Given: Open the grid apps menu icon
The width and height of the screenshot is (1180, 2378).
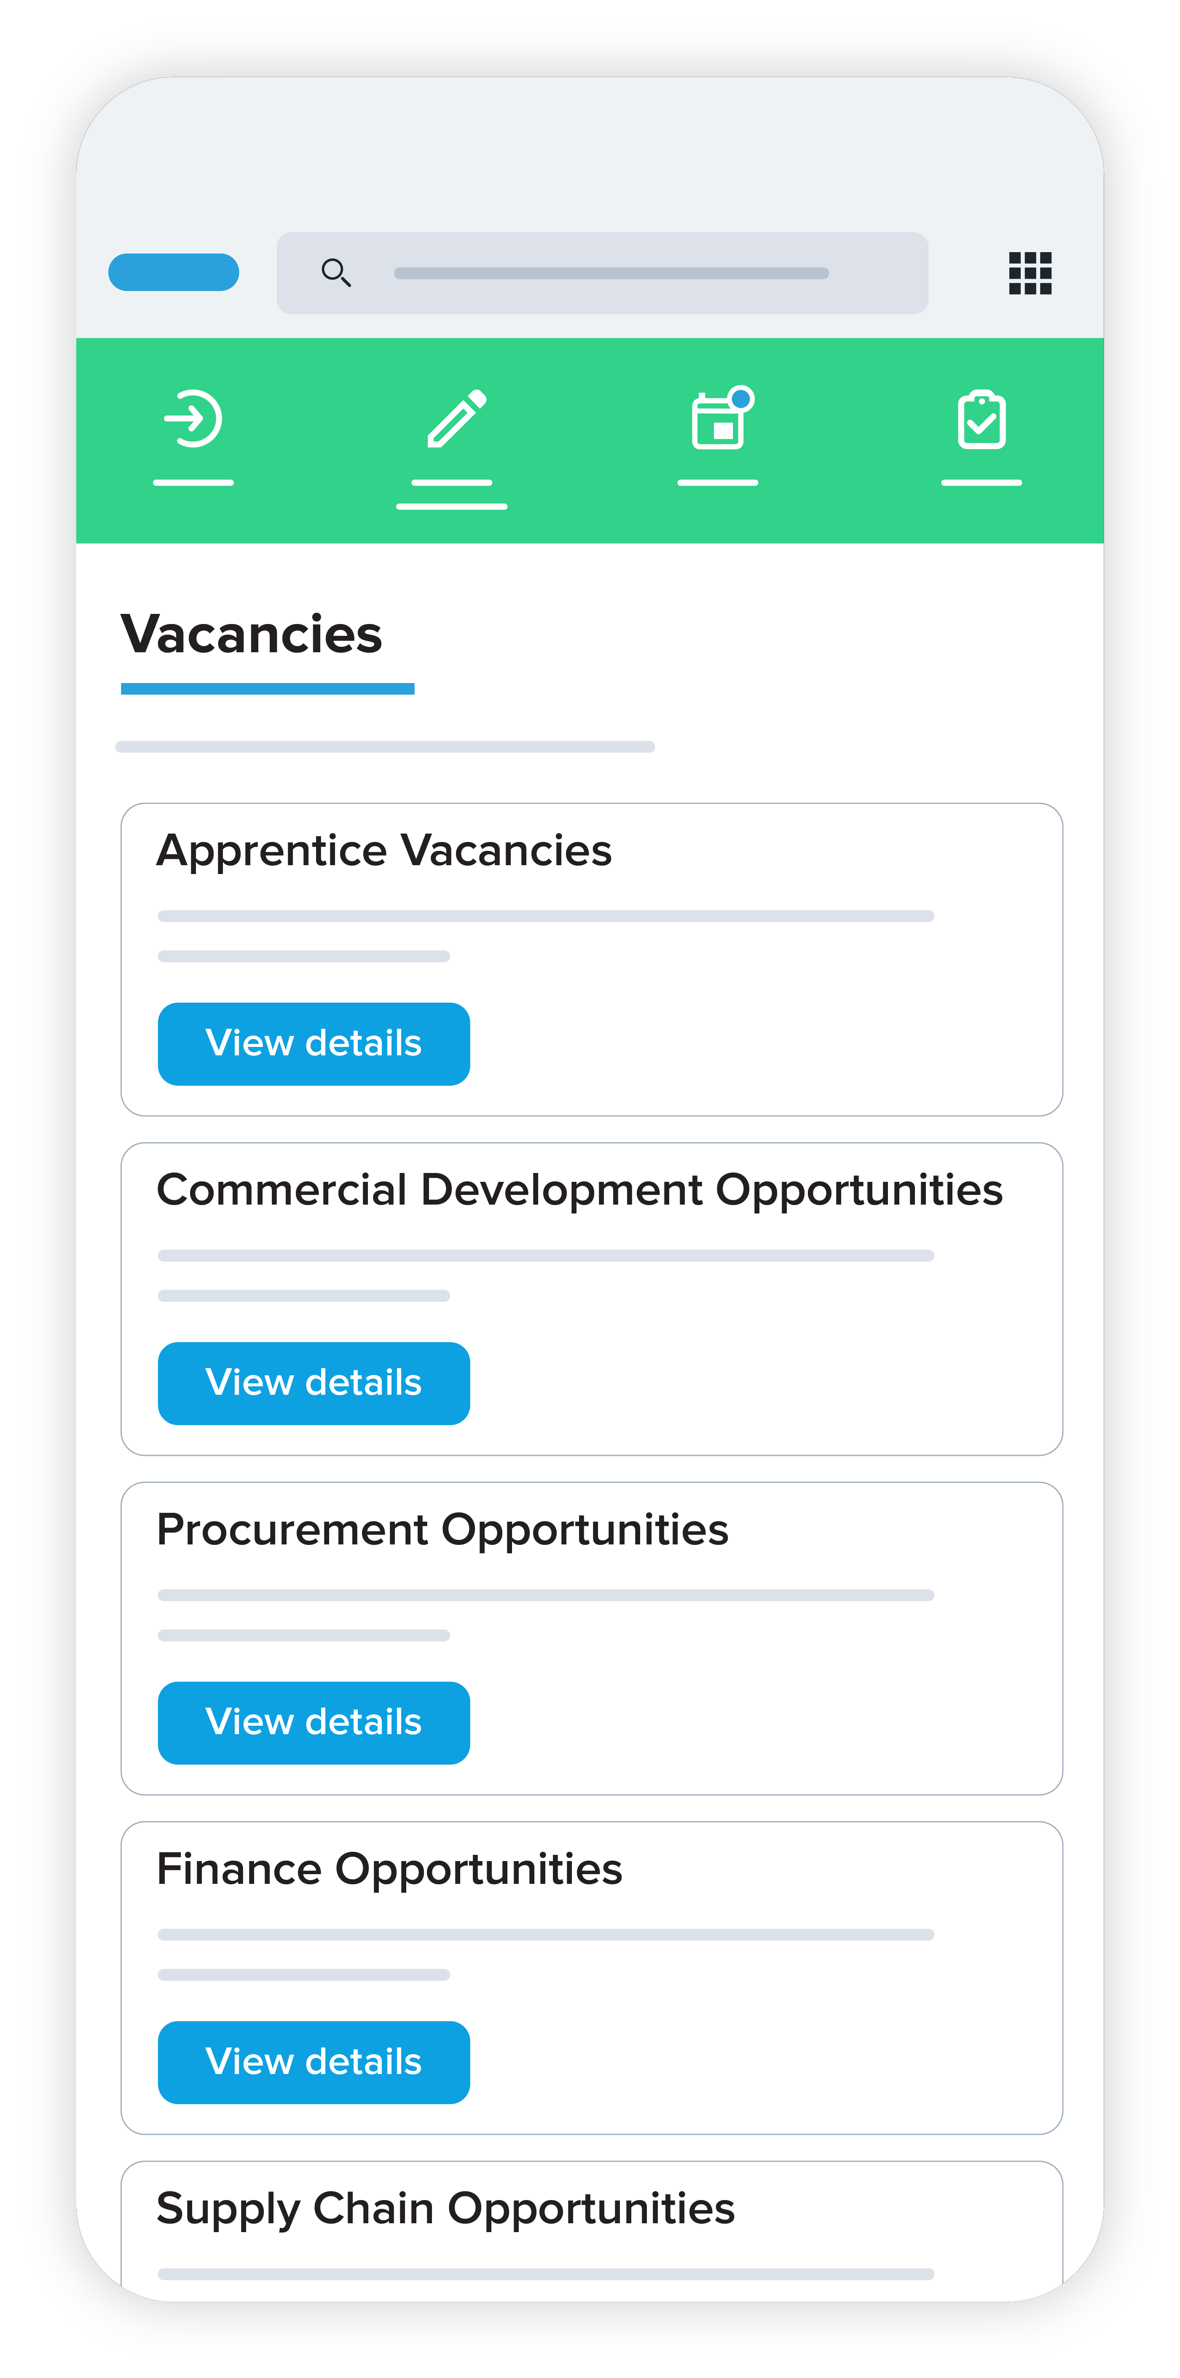Looking at the screenshot, I should 1030,273.
